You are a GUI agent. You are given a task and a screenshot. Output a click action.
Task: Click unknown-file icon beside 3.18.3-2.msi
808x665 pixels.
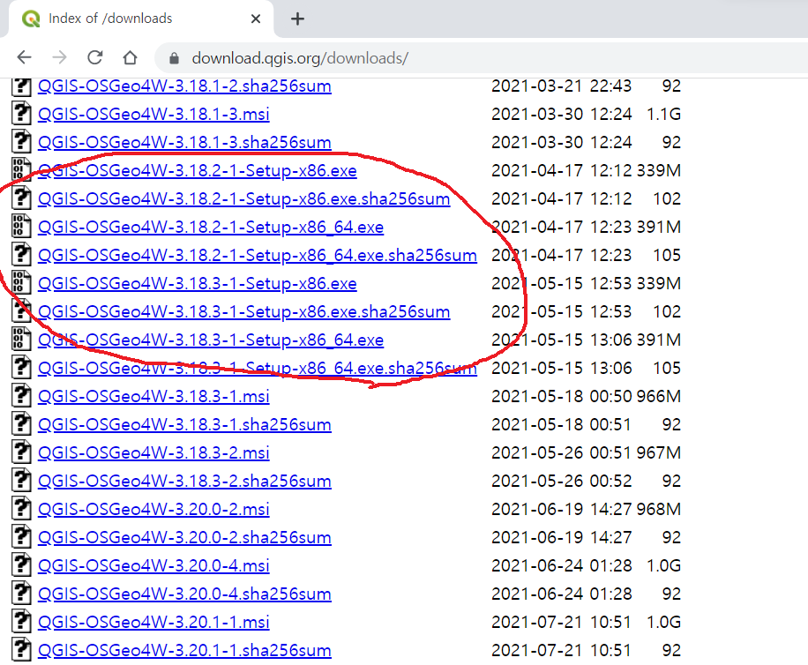[21, 452]
